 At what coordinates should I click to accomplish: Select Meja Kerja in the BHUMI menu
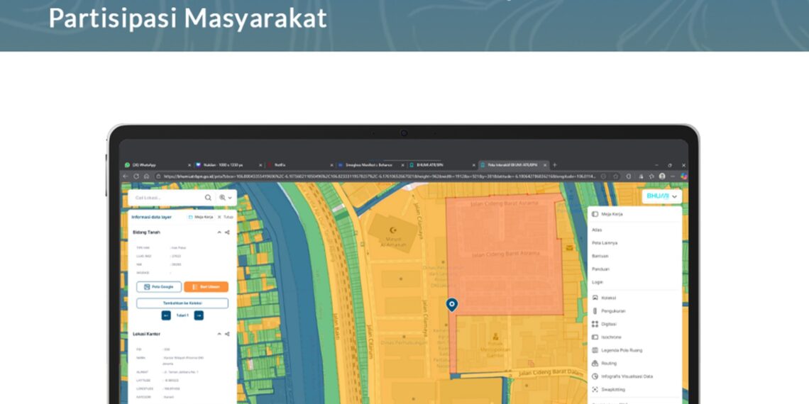[612, 214]
